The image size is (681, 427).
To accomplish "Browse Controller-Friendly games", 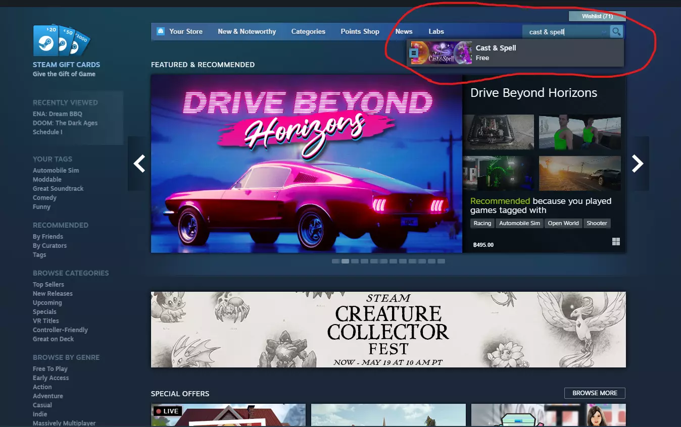I will pos(60,330).
